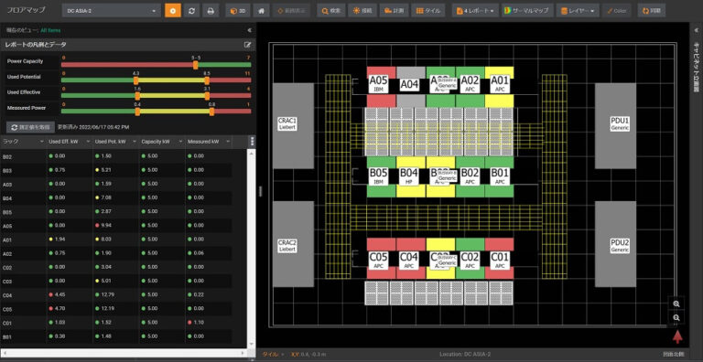The height and width of the screenshot is (362, 703).
Task: Click the 同期 sync button
Action: 652,10
